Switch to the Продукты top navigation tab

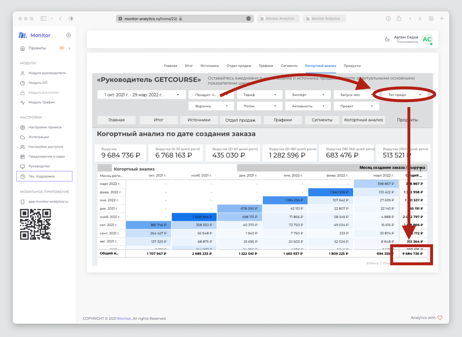[352, 66]
